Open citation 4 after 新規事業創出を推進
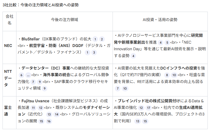The image size is (211, 134). (161, 43)
